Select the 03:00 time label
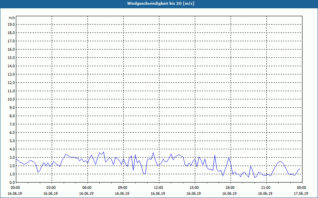Screen dimensions: 318x198 coord(51,188)
